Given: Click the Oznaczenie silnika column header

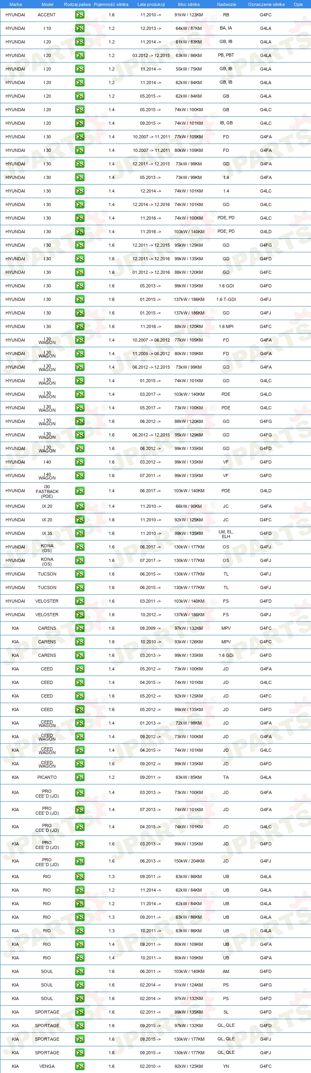Looking at the screenshot, I should pyautogui.click(x=266, y=4).
